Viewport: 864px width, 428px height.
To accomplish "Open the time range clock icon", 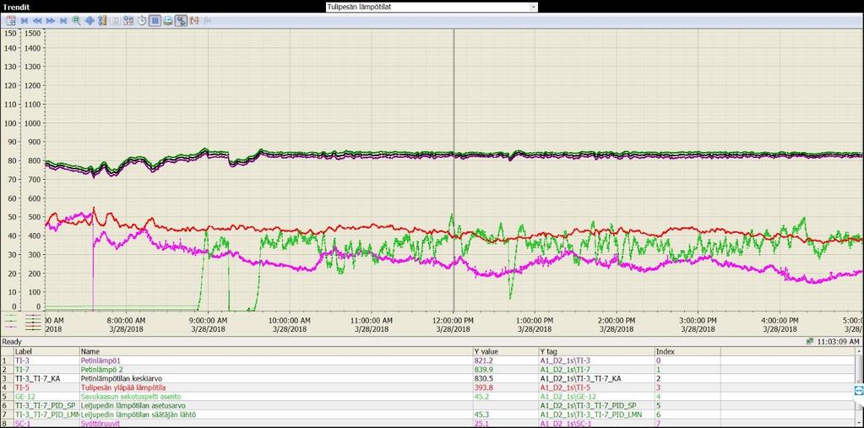I will (142, 20).
